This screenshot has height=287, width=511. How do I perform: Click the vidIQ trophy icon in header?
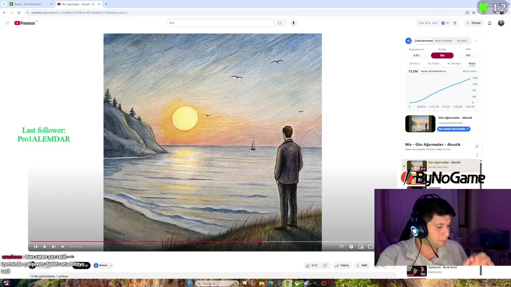(454, 23)
